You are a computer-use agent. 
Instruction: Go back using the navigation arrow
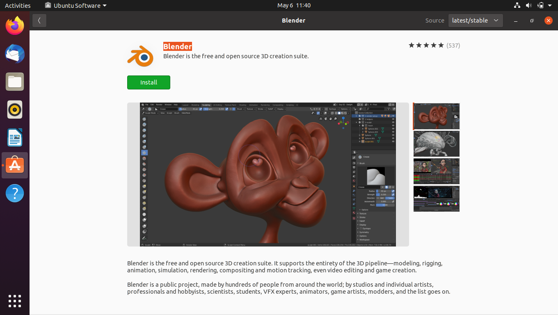coord(39,20)
